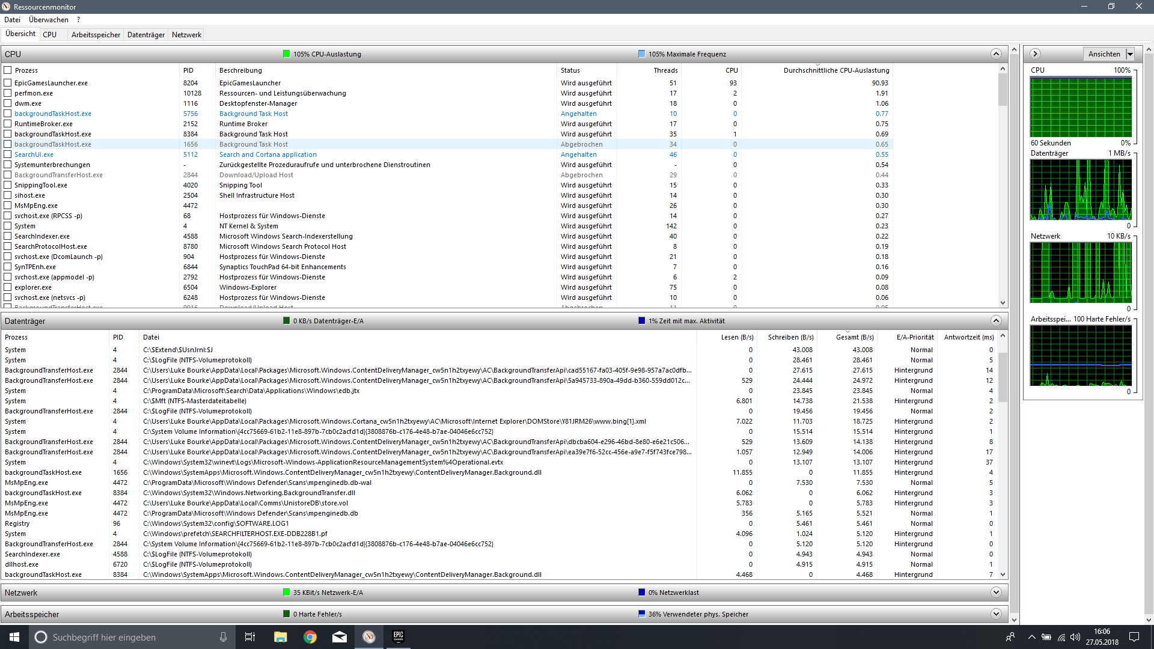Check the explorer.exe process checkbox
The height and width of the screenshot is (649, 1154).
point(8,287)
